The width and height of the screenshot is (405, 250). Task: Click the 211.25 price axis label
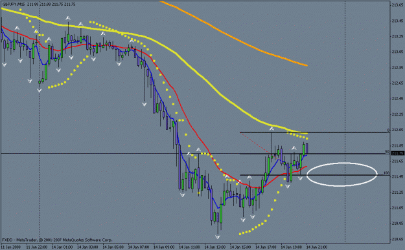pos(397,193)
